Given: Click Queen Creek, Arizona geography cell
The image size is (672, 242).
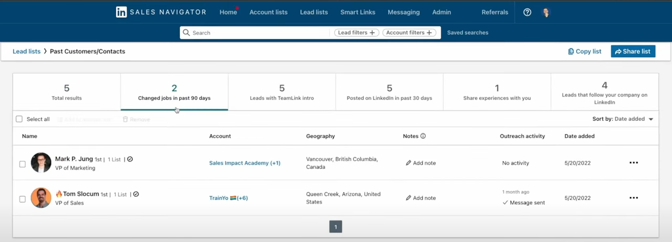Looking at the screenshot, I should click(x=343, y=198).
